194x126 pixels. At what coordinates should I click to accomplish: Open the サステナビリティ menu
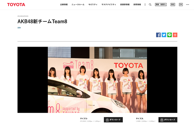(x=109, y=5)
